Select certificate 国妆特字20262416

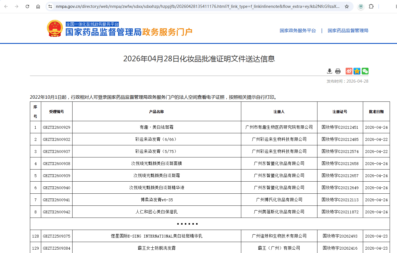point(340,248)
